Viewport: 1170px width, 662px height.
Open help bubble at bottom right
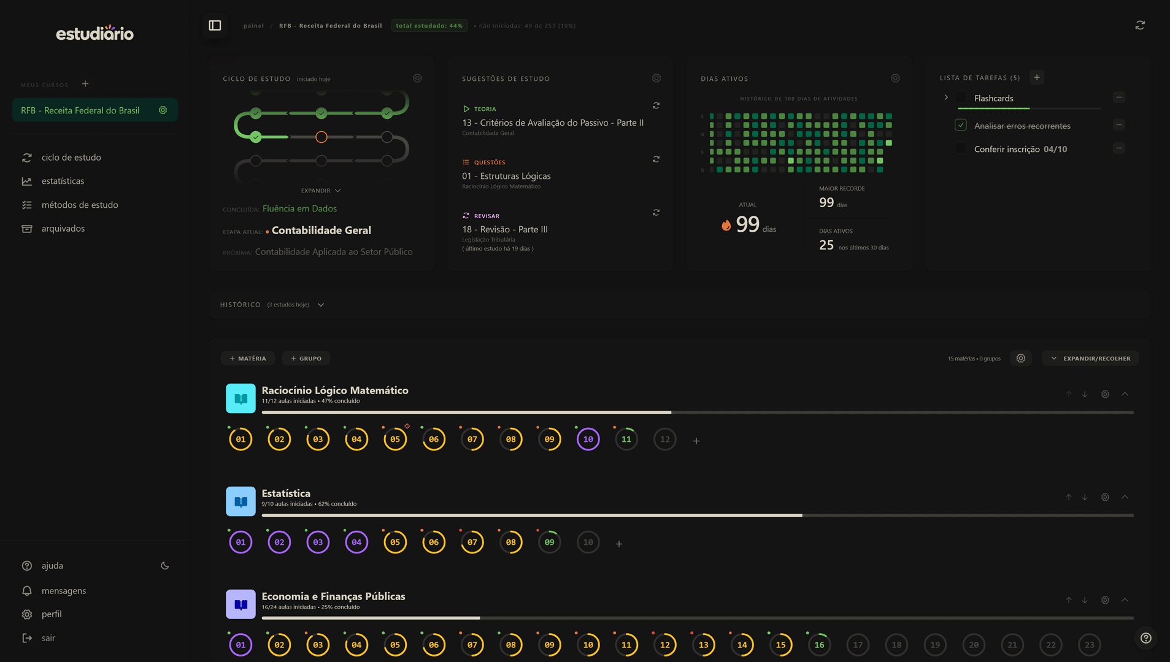pyautogui.click(x=1145, y=638)
